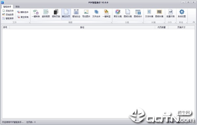The image size is (197, 125).
Task: Open the 增加白边 add white margin tool
Action: point(76,14)
